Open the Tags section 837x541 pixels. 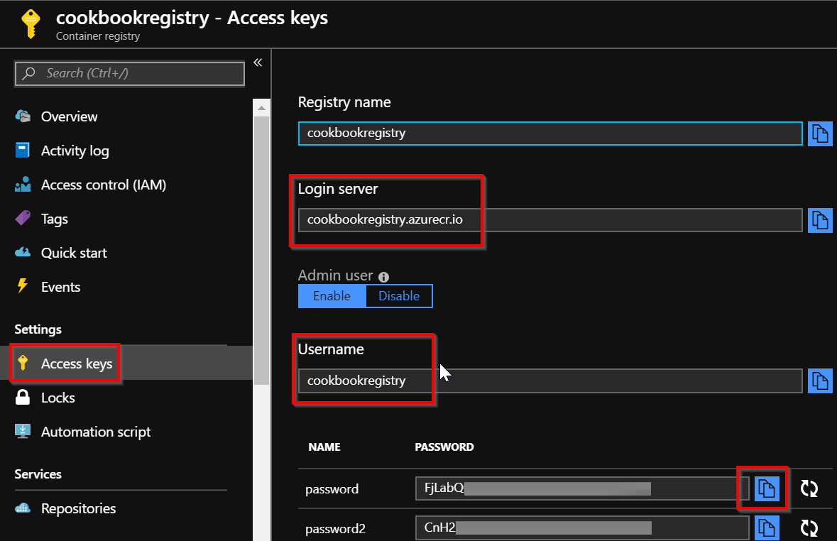(54, 219)
